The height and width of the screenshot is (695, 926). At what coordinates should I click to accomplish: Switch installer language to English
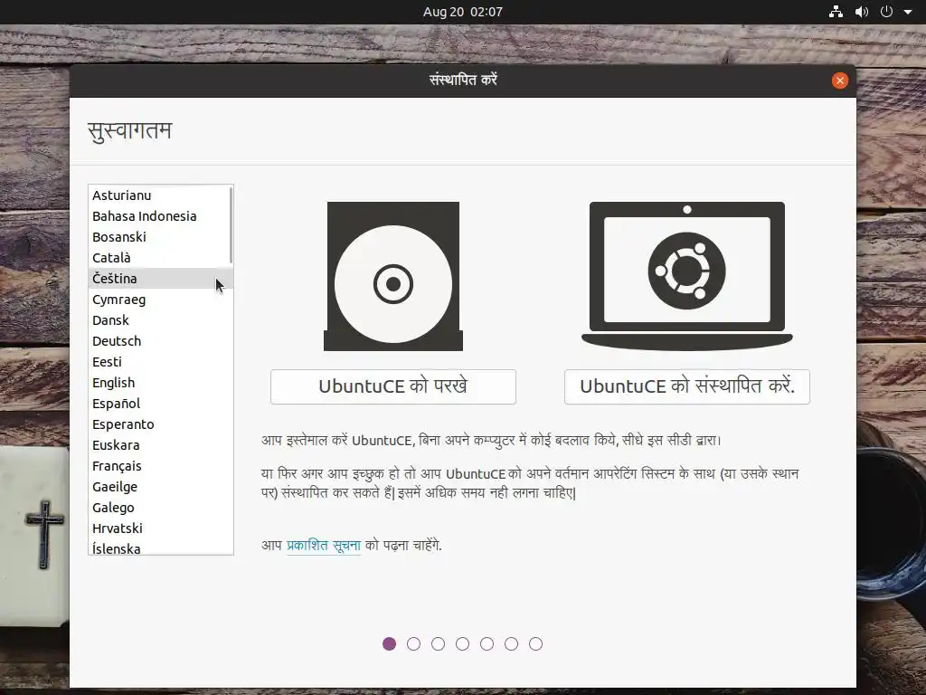tap(161, 383)
